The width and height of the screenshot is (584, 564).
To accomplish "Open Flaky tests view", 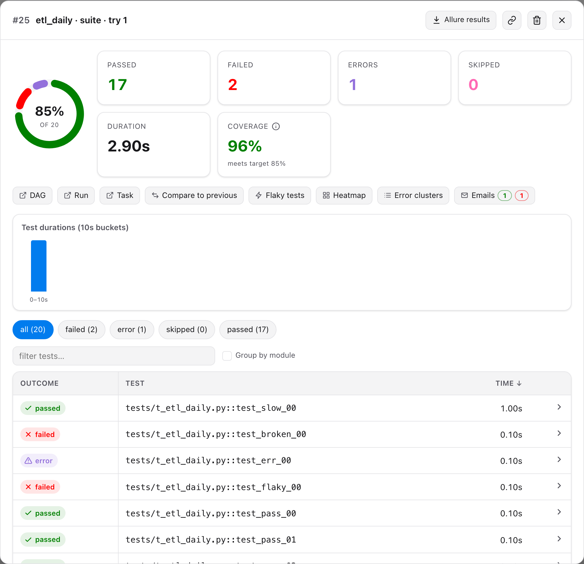I will pos(280,196).
